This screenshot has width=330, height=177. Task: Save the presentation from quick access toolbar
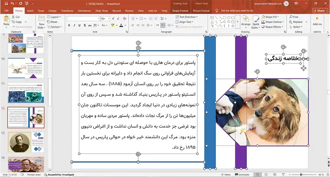pyautogui.click(x=6, y=3)
